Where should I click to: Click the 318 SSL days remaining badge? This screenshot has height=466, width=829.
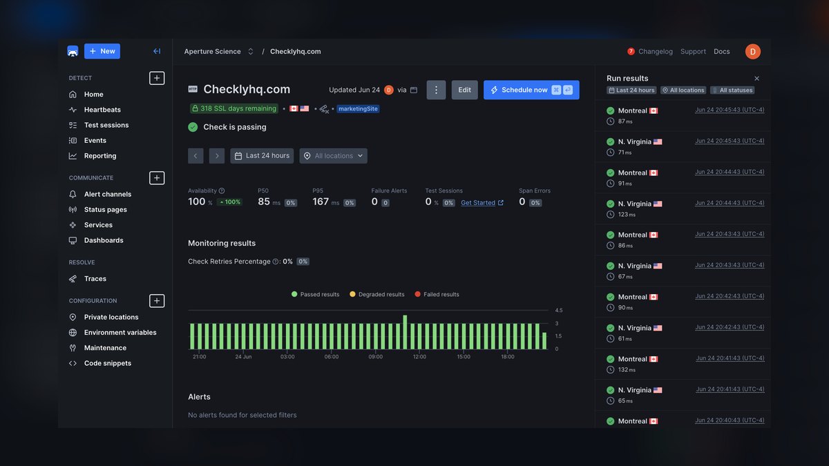click(x=234, y=108)
